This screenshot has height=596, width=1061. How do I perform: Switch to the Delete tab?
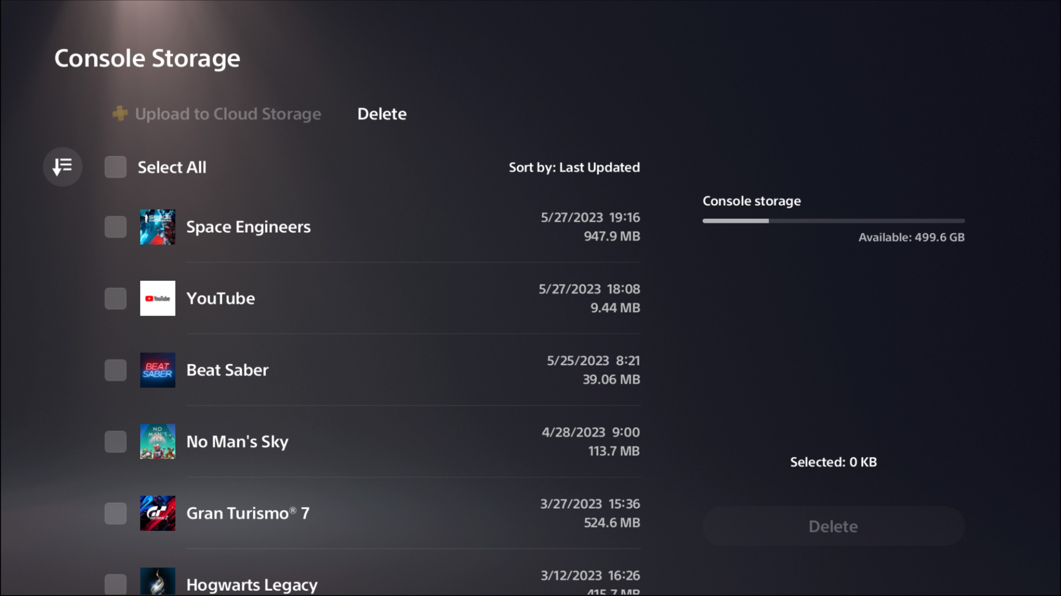[x=382, y=114]
